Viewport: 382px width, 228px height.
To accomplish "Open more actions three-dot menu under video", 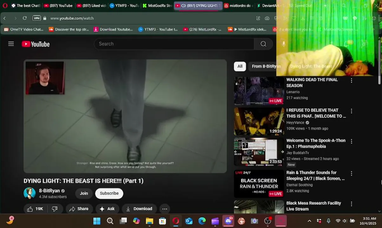I will pos(165,209).
